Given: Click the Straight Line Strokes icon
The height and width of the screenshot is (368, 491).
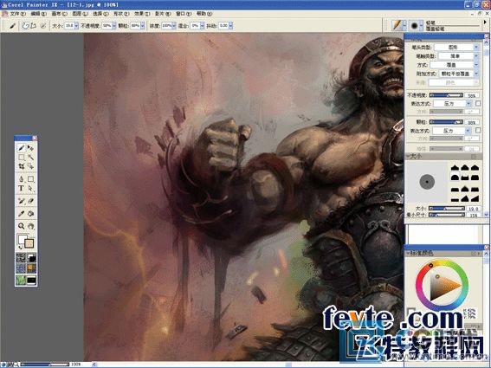Looking at the screenshot, I should tap(33, 26).
